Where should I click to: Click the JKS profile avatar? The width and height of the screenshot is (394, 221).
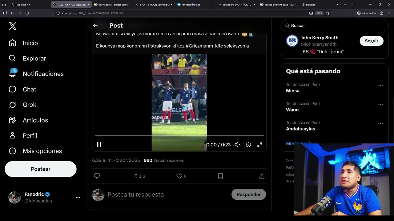pos(292,41)
